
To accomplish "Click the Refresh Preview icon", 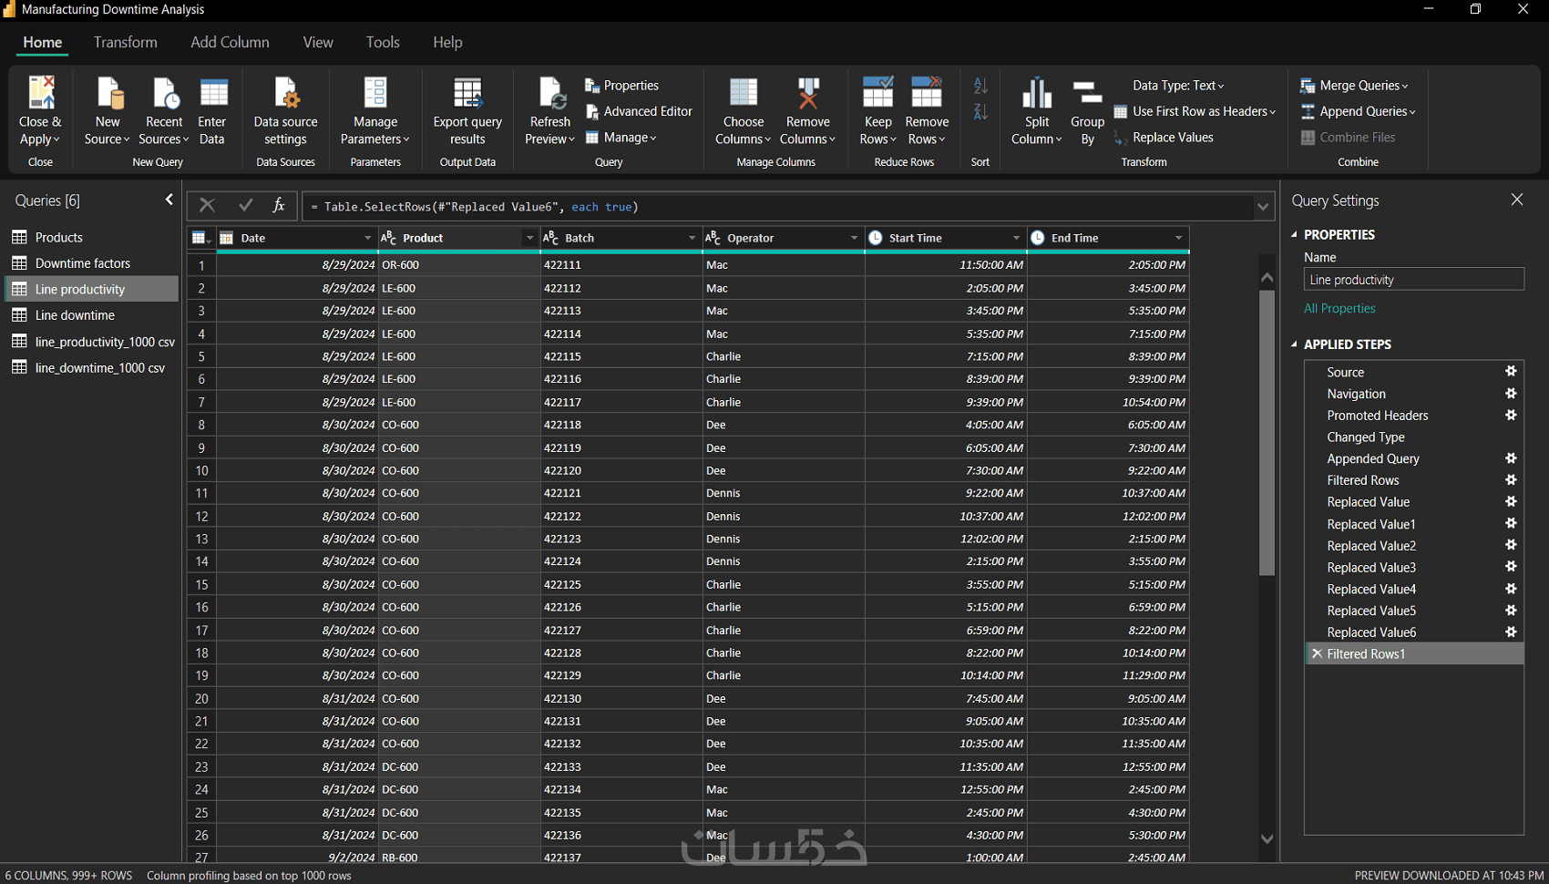I will [x=551, y=93].
